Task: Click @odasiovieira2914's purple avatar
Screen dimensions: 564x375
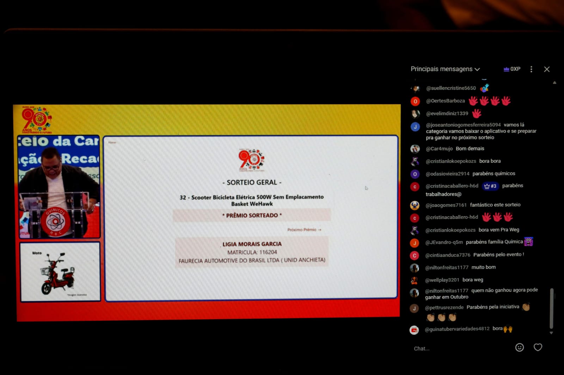Action: click(x=415, y=174)
